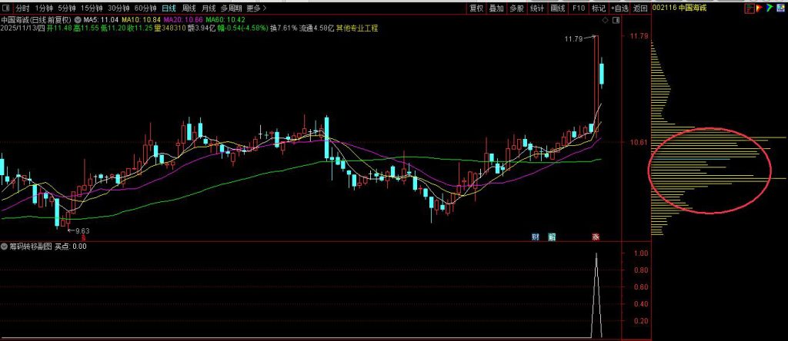Click the 买点: 0.00 indicator value

71,247
